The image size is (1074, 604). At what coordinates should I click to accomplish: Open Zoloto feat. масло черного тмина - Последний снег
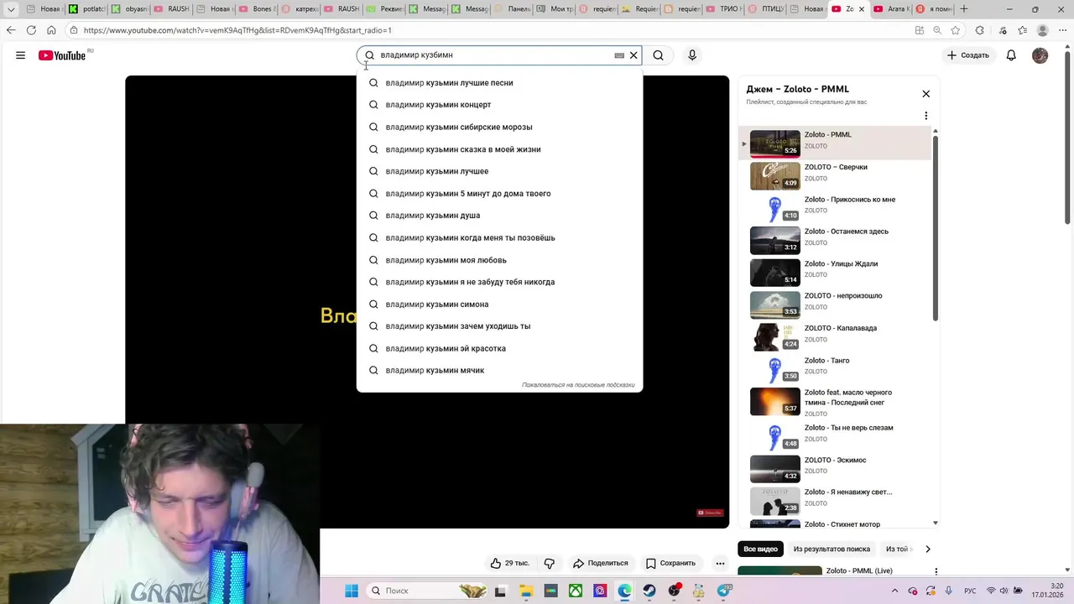point(835,402)
